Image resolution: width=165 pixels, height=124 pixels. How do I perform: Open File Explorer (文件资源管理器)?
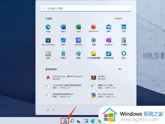(x=93, y=55)
